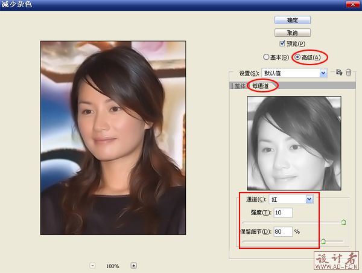Click the 保留细节 (Preserve Details) input field
The image size is (362, 273).
(284, 231)
